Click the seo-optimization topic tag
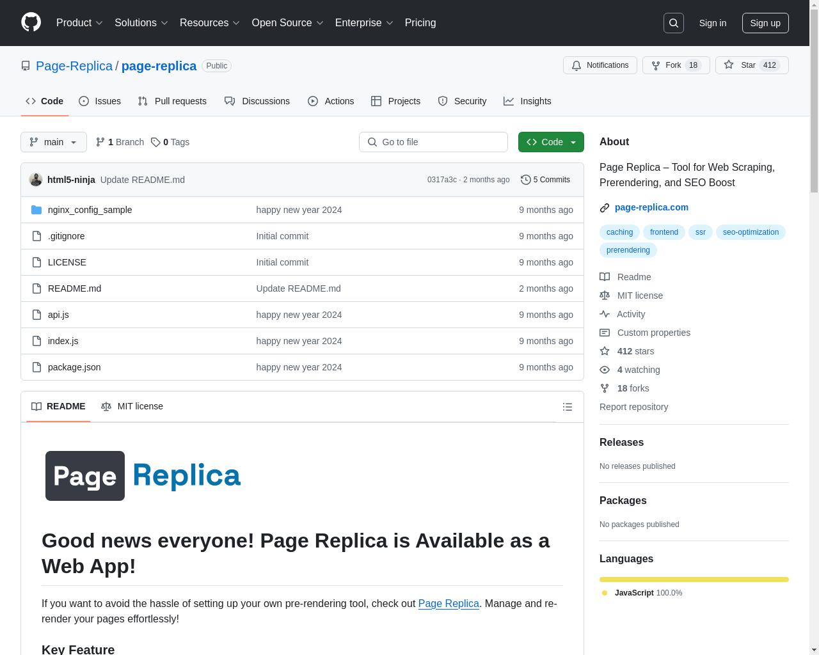 pos(751,232)
